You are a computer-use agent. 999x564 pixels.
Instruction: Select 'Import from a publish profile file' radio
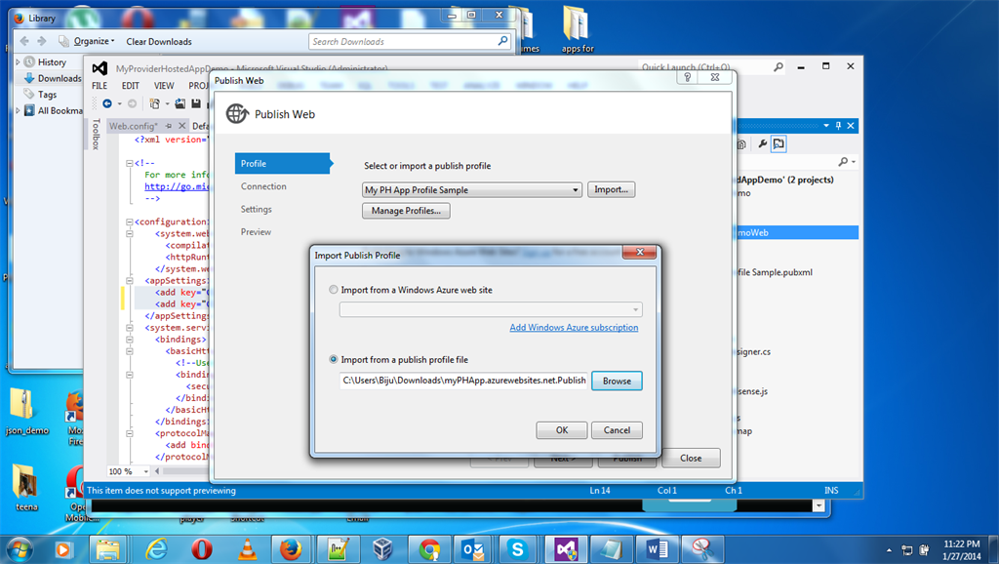[x=334, y=359]
